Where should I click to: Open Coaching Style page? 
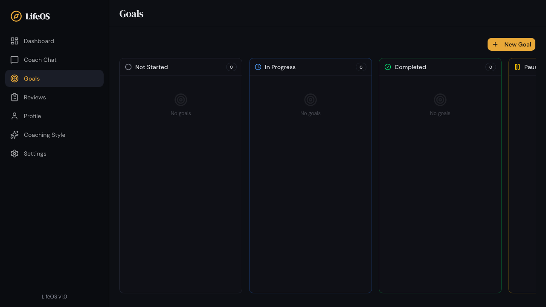coord(54,135)
